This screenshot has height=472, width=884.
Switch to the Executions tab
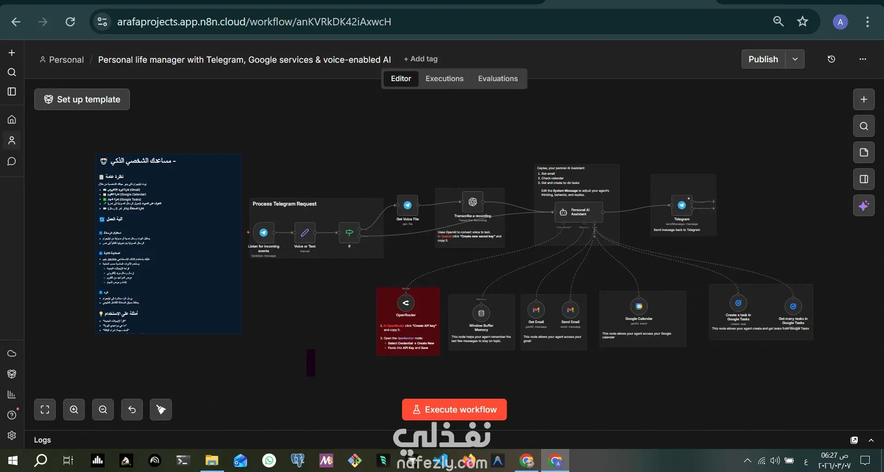click(444, 78)
